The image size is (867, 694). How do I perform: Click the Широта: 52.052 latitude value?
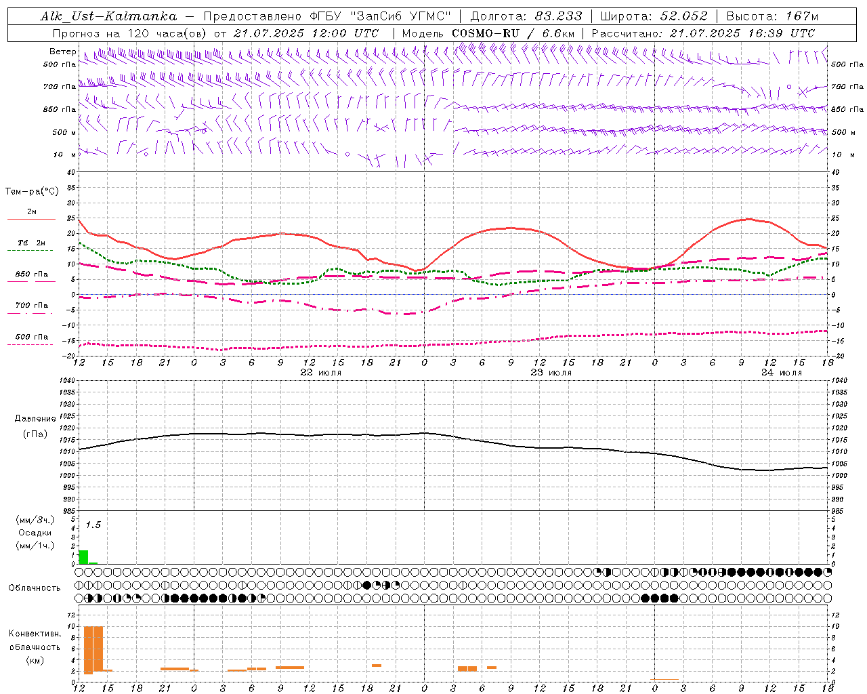click(x=654, y=16)
